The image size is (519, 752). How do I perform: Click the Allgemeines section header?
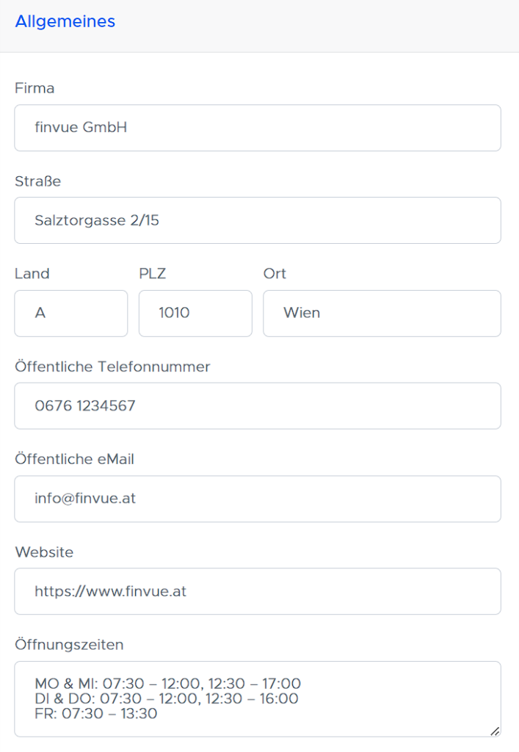coord(65,21)
